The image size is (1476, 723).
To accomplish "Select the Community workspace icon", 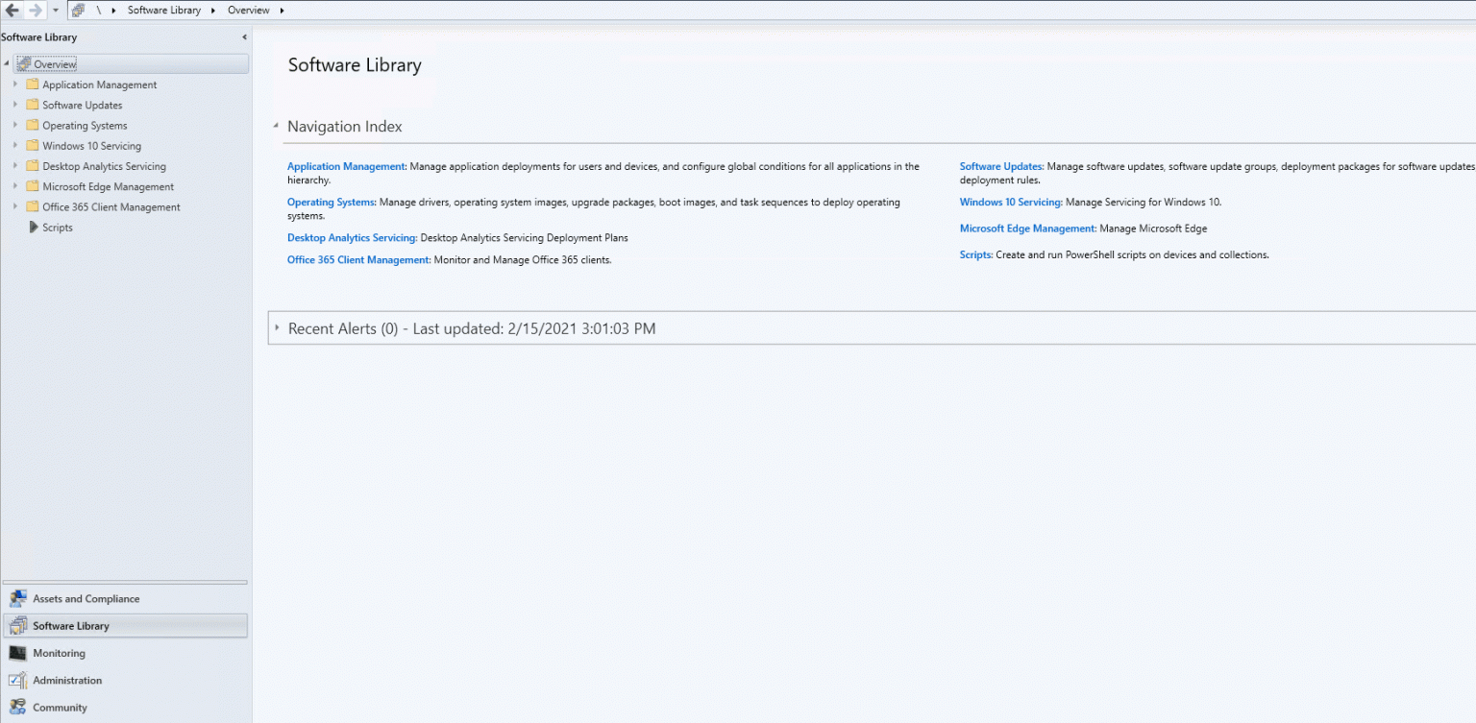I will pos(19,707).
